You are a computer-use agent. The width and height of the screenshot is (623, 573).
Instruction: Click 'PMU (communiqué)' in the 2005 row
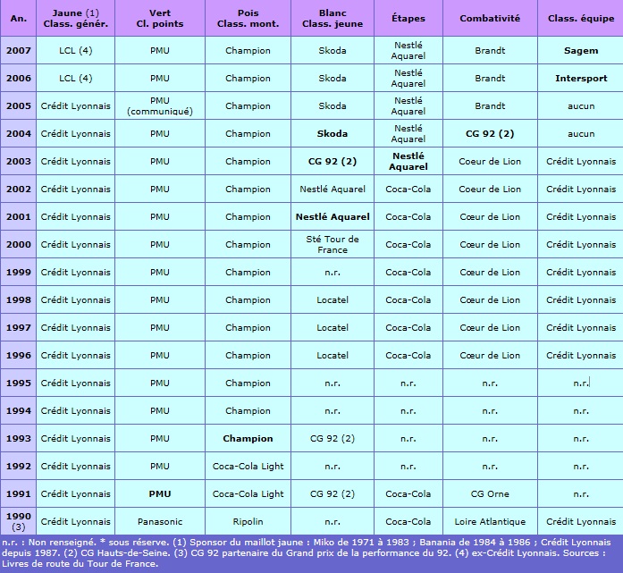pyautogui.click(x=160, y=106)
